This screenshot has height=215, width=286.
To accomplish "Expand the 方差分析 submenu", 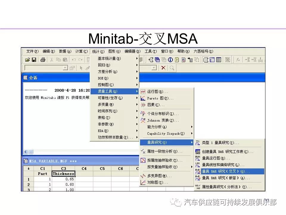I will tap(114, 72).
